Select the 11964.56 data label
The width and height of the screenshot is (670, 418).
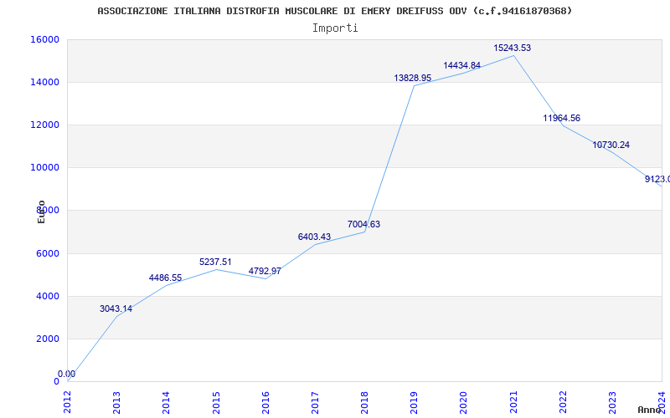tap(562, 118)
